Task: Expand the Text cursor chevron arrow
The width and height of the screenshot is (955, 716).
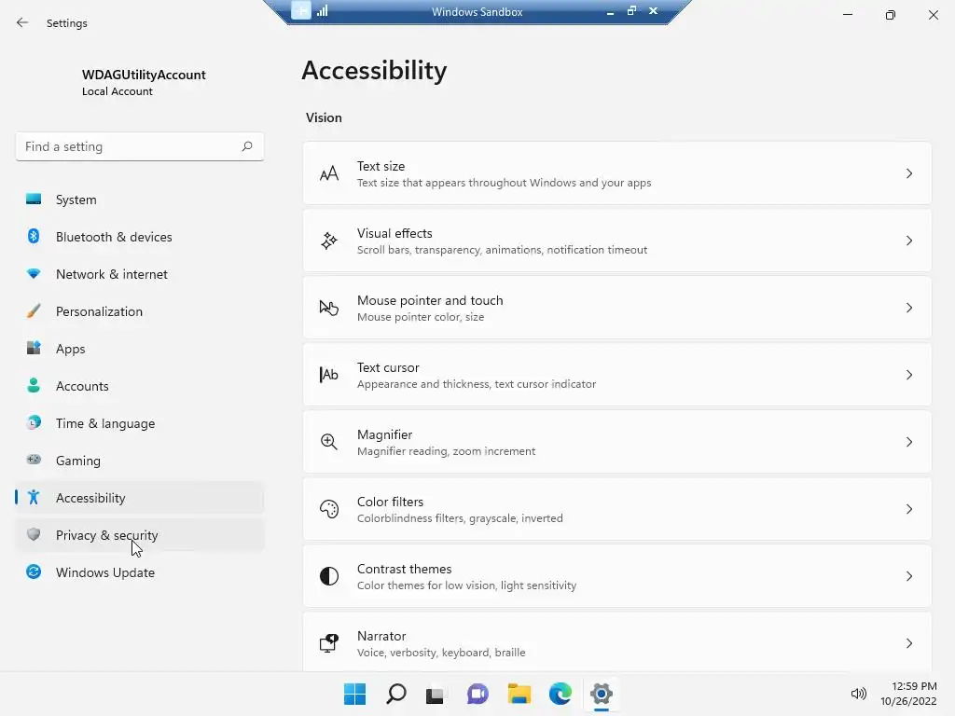Action: (909, 375)
